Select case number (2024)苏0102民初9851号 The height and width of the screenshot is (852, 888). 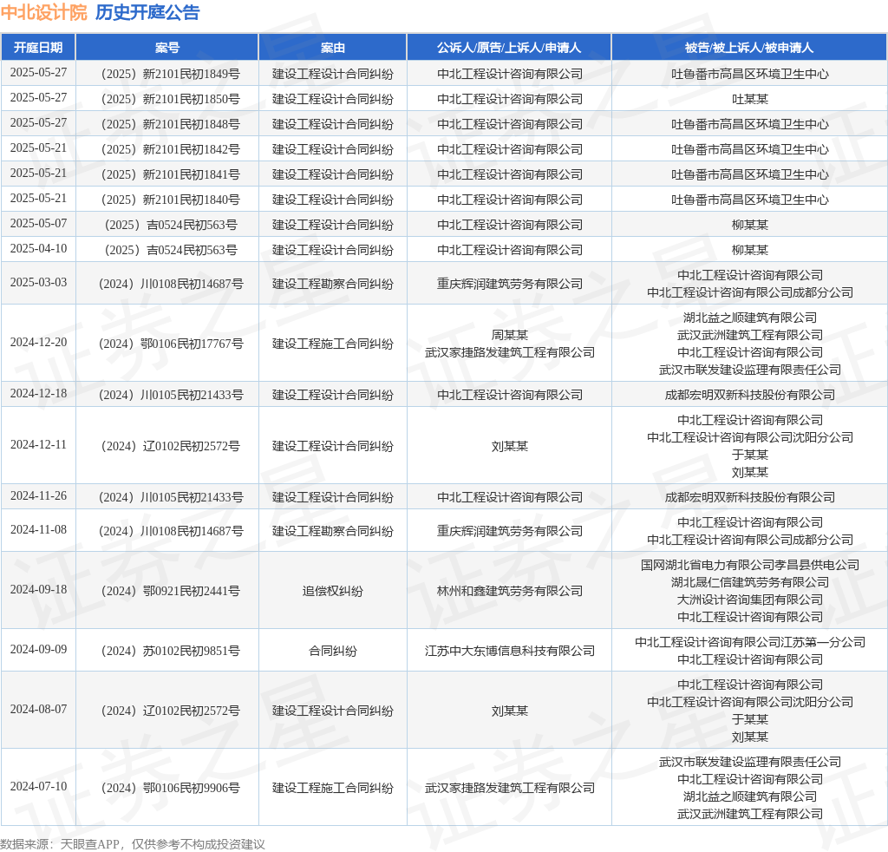click(167, 651)
